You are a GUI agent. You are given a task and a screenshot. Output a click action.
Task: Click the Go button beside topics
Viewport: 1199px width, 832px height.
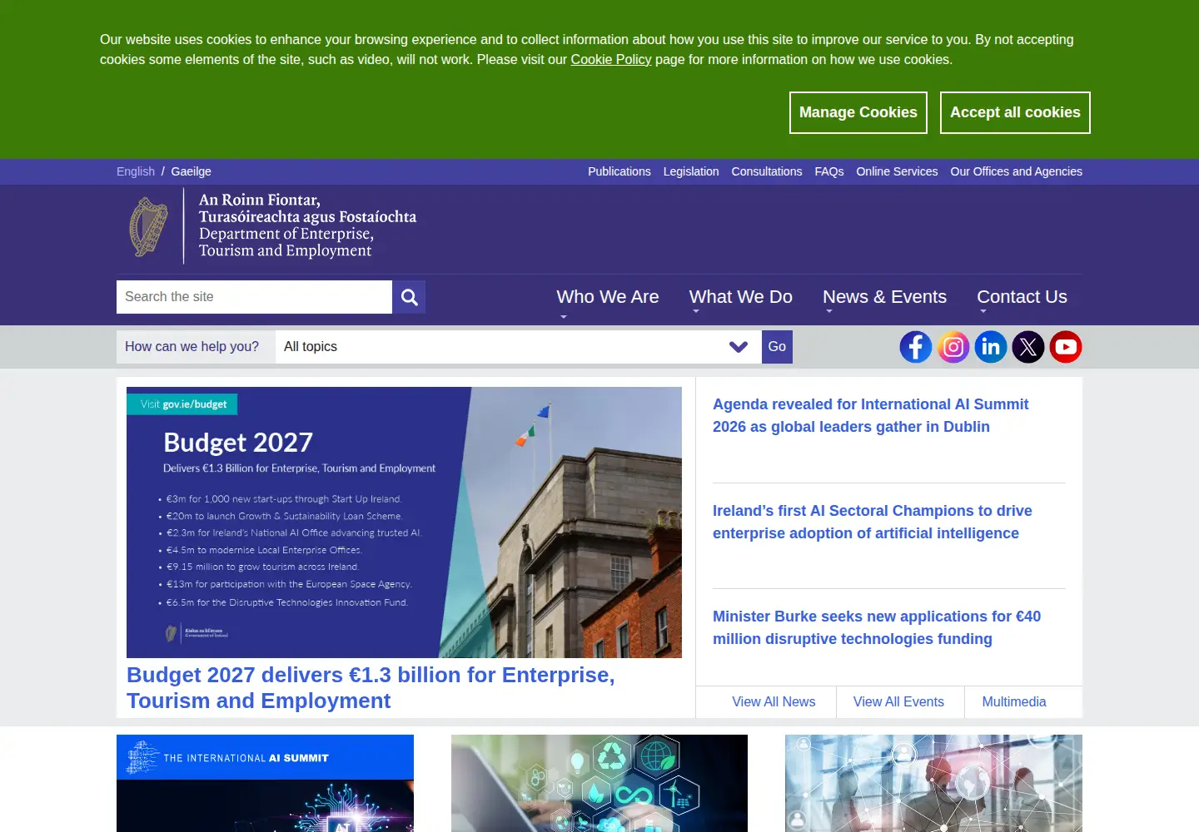pos(777,347)
